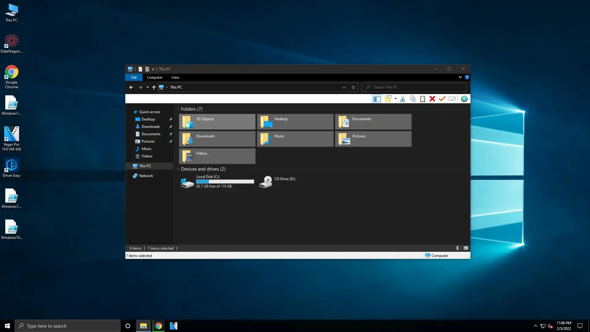Click the Local Disk (C:) capacity bar

(x=225, y=182)
